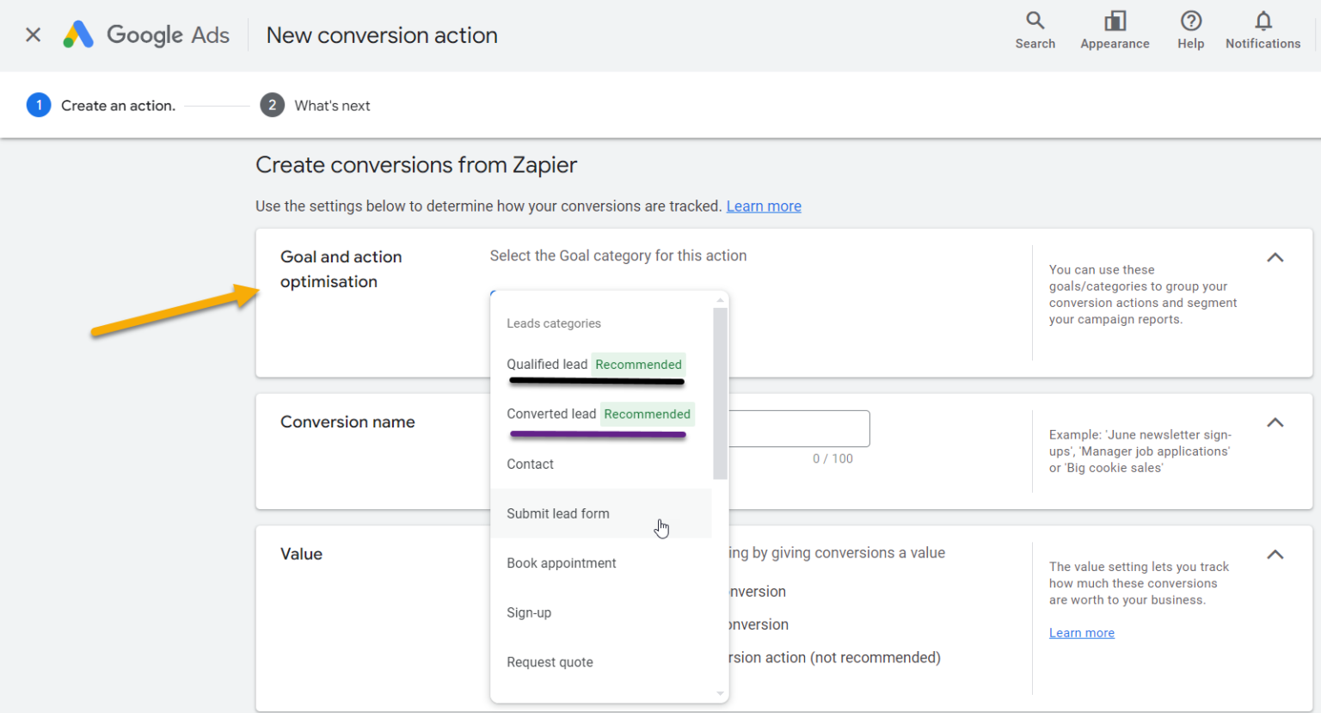Choose Sign-up option
This screenshot has height=713, width=1321.
601,613
